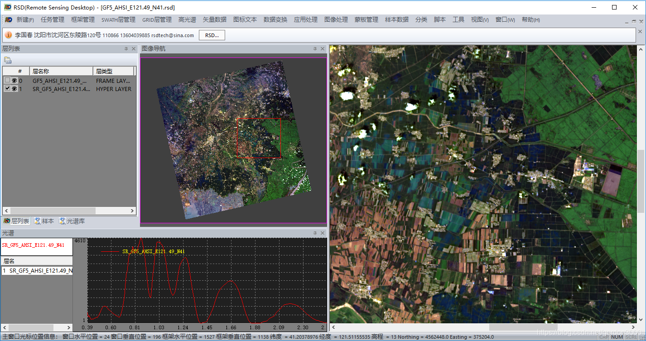Close the 层列表 panel
Viewport: 646px width, 341px height.
click(x=134, y=49)
